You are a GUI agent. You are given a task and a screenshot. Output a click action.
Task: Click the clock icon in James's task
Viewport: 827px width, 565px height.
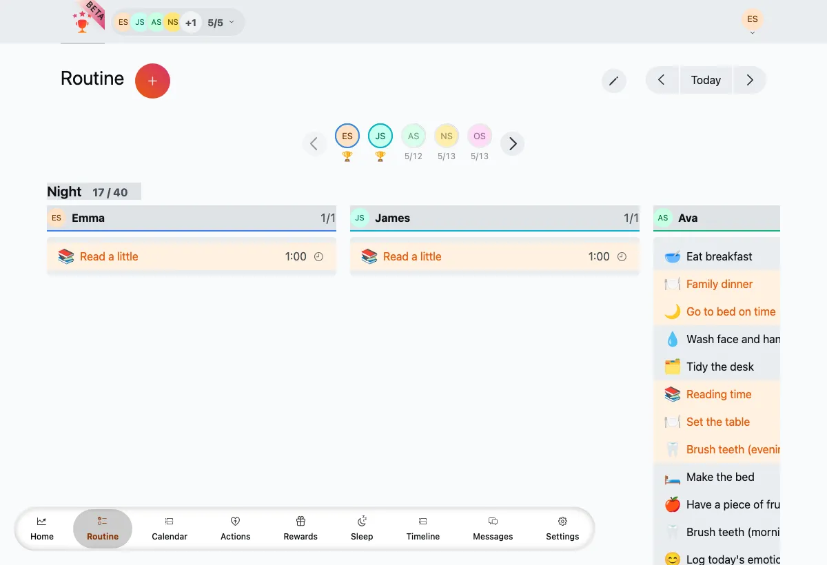coord(622,256)
